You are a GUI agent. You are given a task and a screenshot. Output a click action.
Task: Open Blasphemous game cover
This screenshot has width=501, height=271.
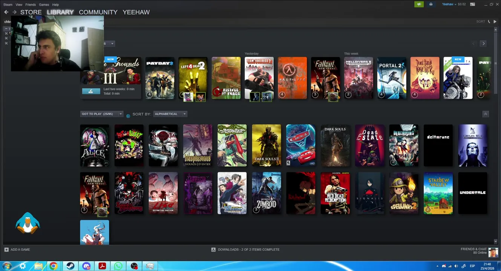click(x=198, y=145)
